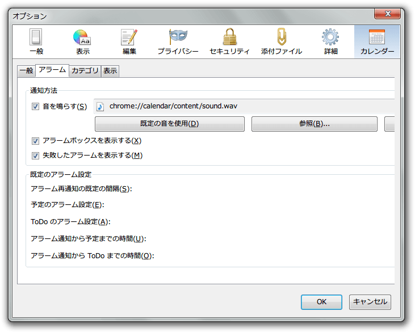Open the 表示 sub-tab next to カテゴリ
415x332 pixels.
point(110,71)
